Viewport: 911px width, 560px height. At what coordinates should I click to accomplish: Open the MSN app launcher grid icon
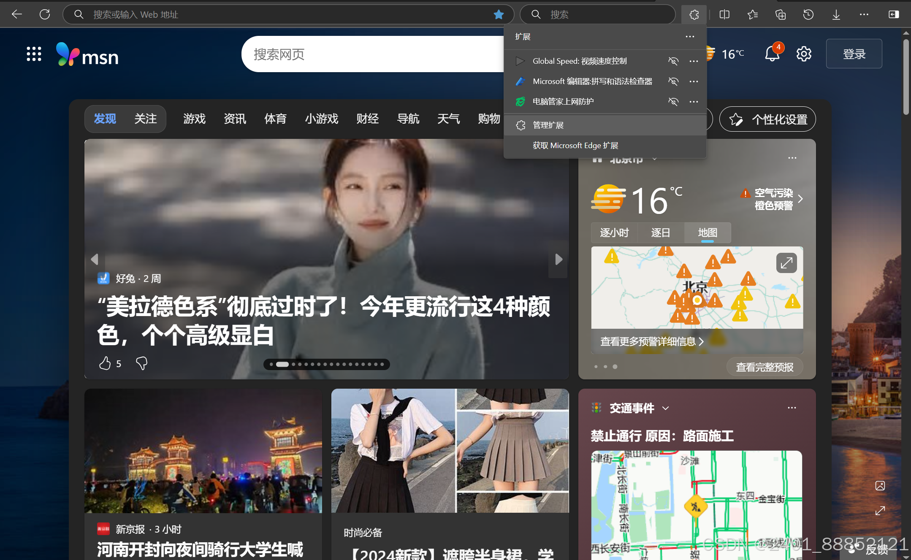33,54
